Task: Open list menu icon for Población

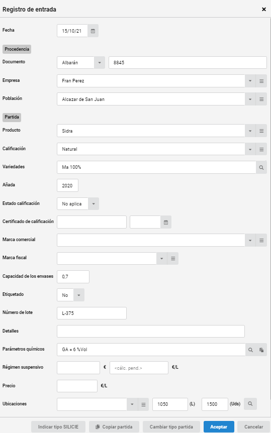Action: [x=261, y=99]
